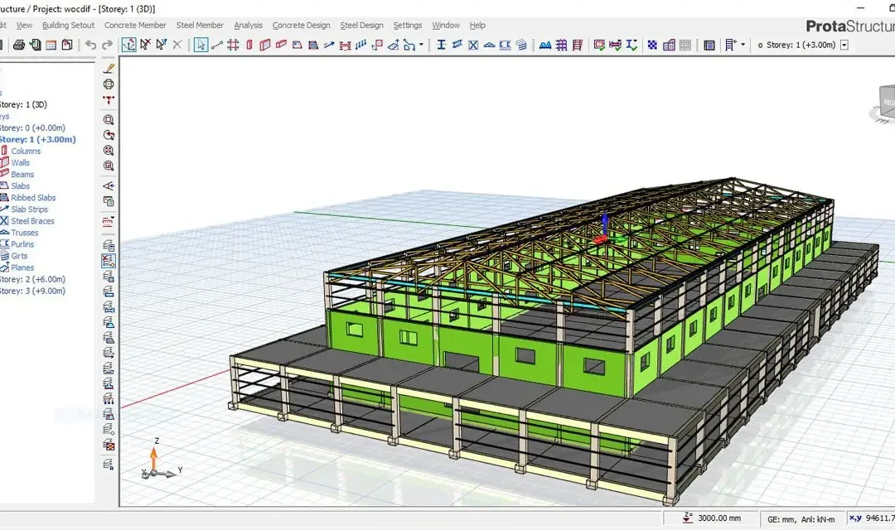Viewport: 895px width, 530px height.
Task: Click the blue checkered pattern icon
Action: coord(652,45)
